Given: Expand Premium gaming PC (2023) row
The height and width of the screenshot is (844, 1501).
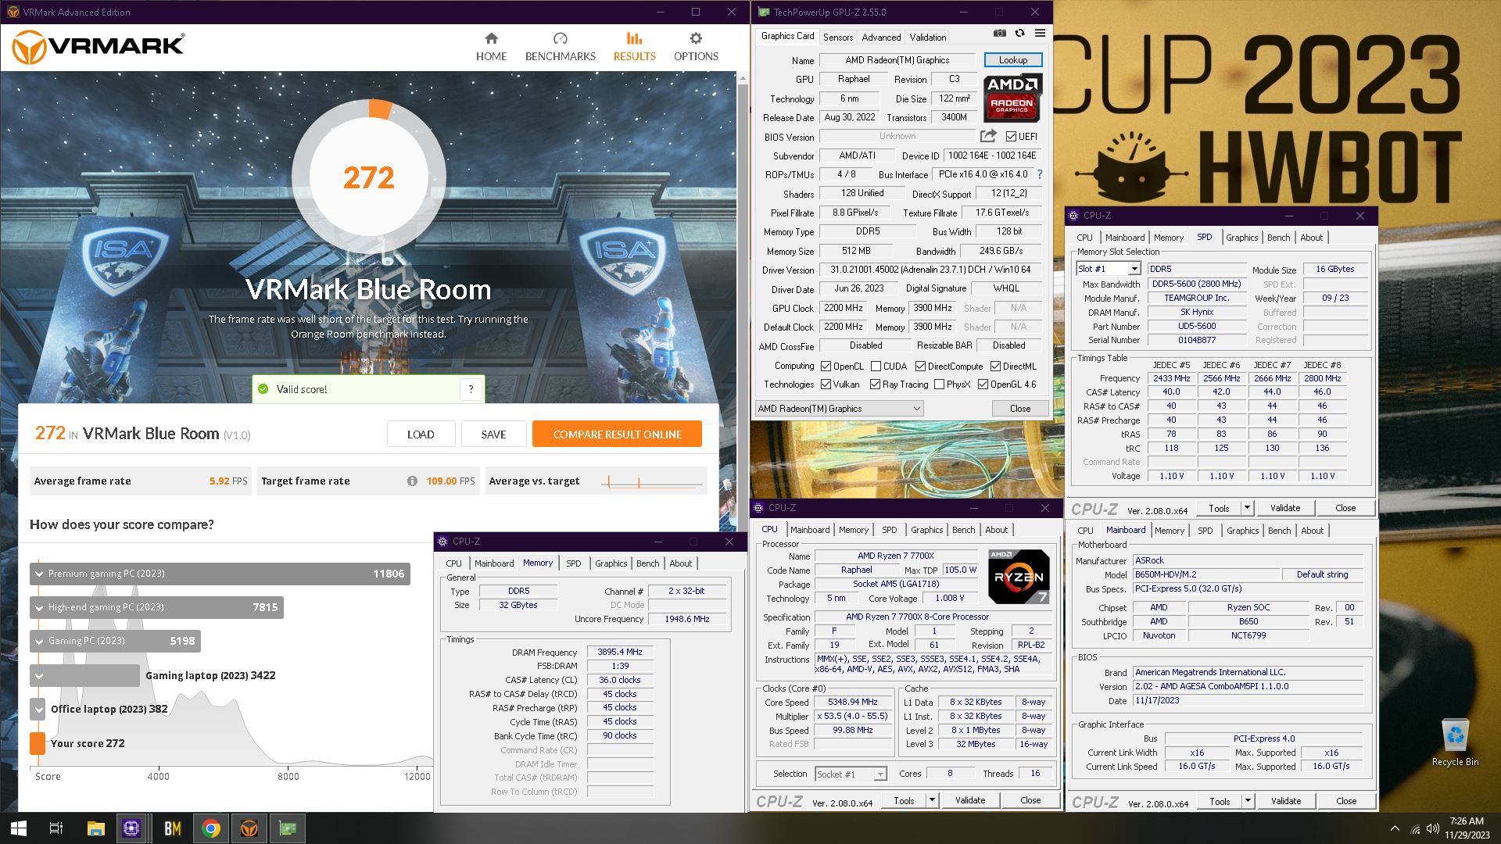Looking at the screenshot, I should tap(38, 574).
